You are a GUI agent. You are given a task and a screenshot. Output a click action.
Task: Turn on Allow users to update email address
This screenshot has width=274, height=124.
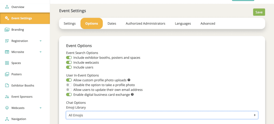click(69, 90)
